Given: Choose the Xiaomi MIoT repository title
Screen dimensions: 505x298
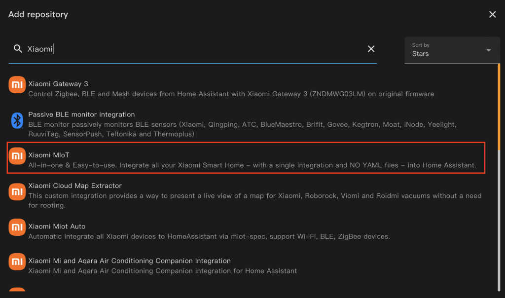Looking at the screenshot, I should point(49,155).
